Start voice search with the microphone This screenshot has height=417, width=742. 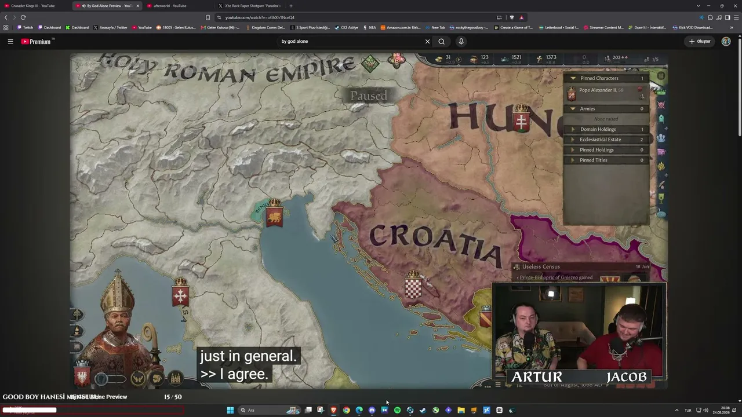(461, 42)
